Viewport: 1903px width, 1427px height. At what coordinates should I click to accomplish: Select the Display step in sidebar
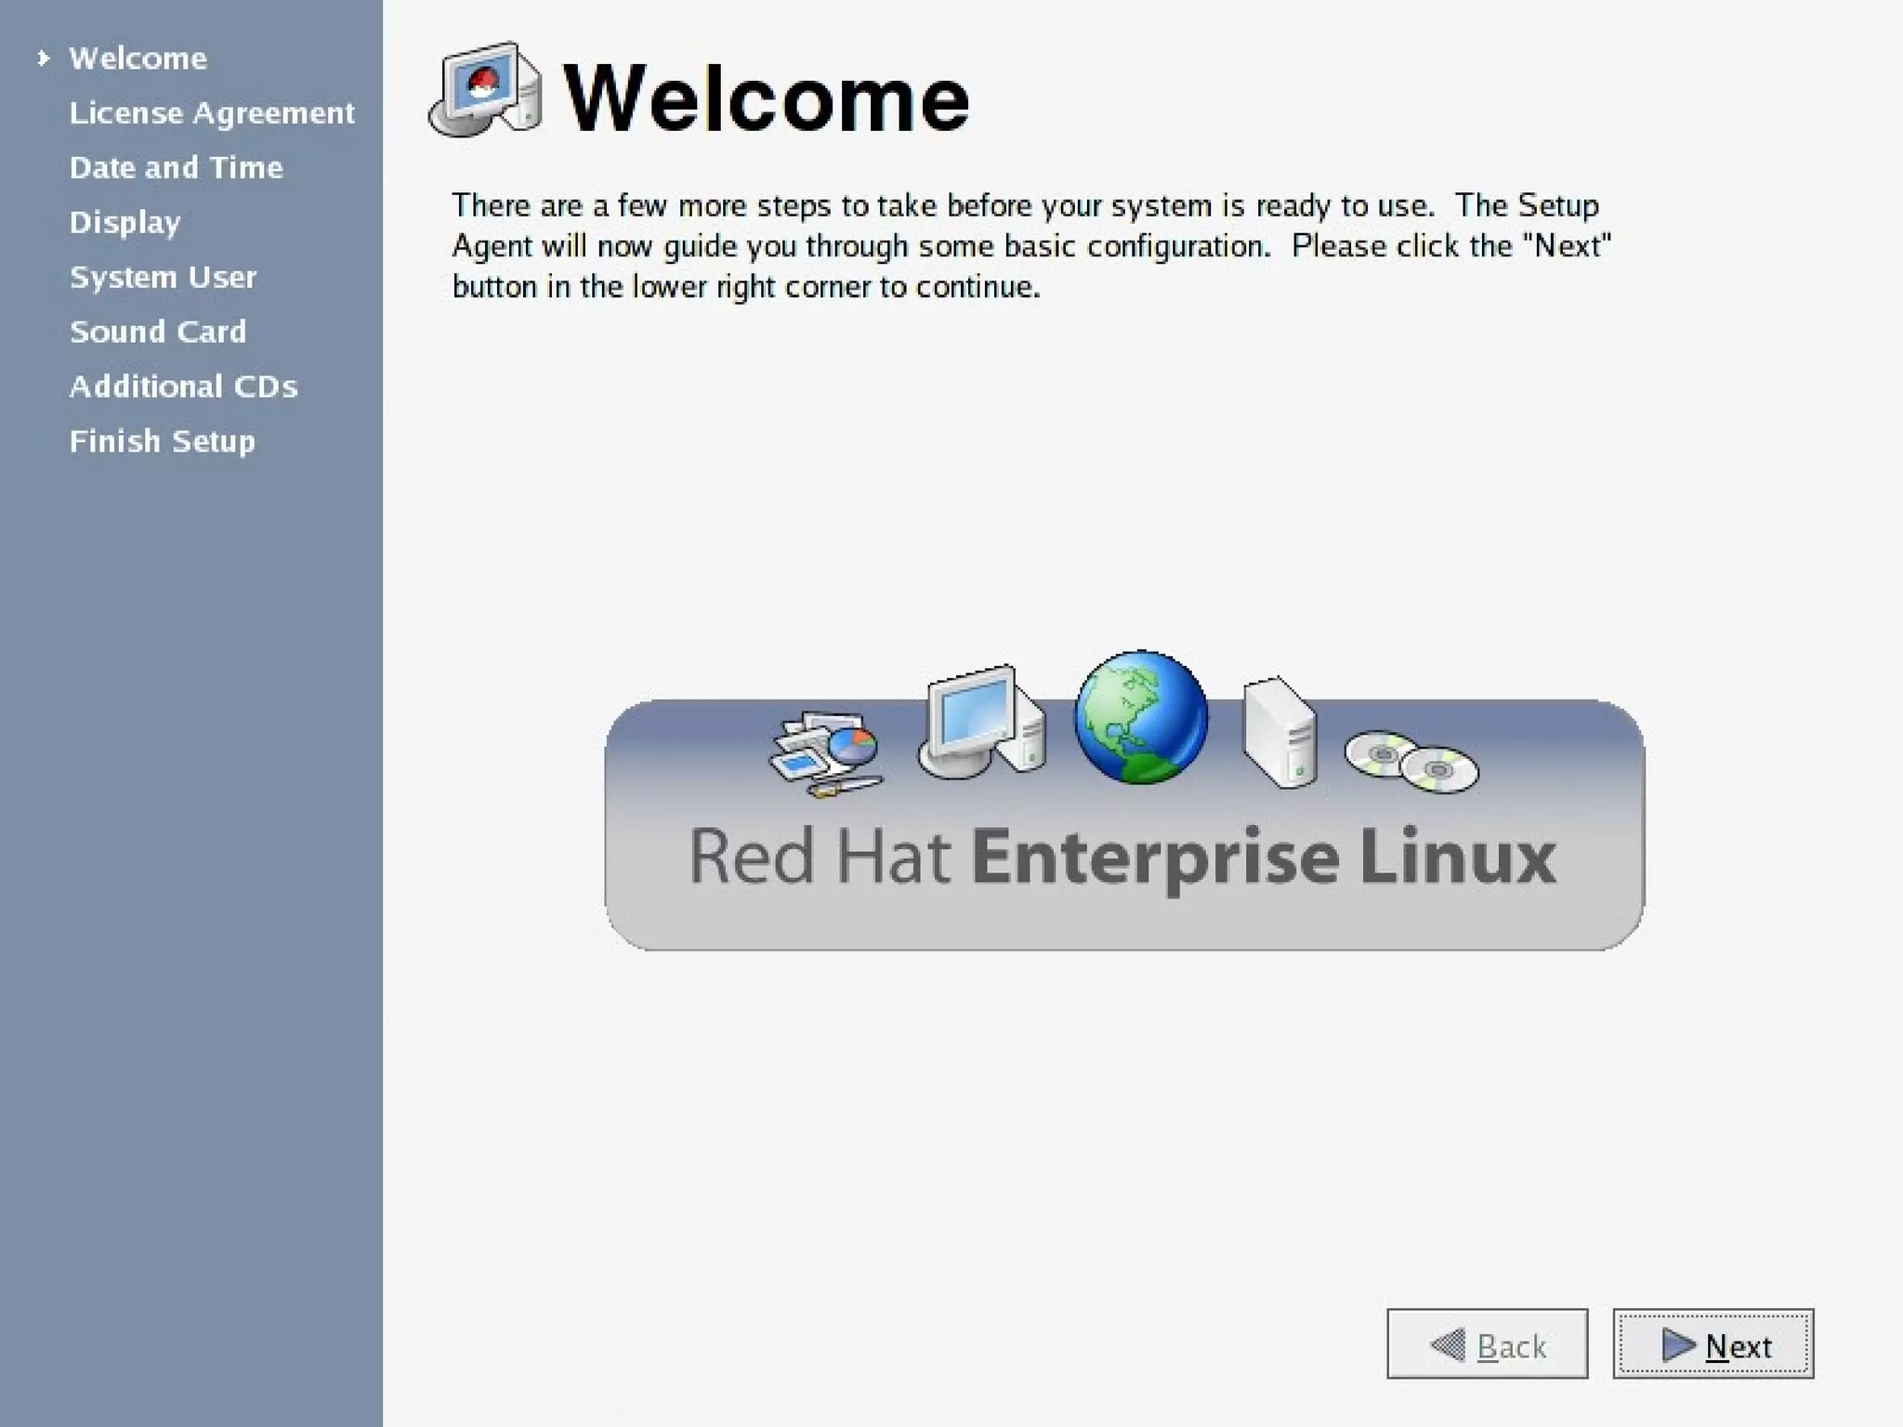(125, 223)
